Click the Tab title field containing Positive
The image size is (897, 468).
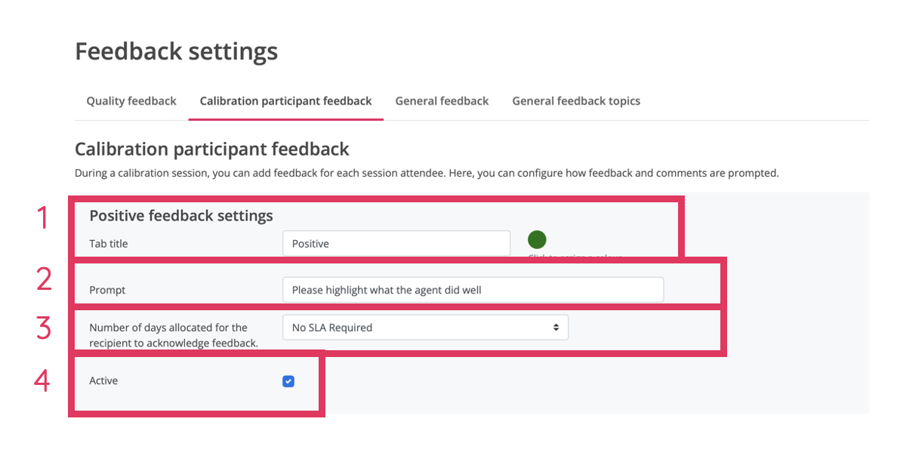[396, 243]
